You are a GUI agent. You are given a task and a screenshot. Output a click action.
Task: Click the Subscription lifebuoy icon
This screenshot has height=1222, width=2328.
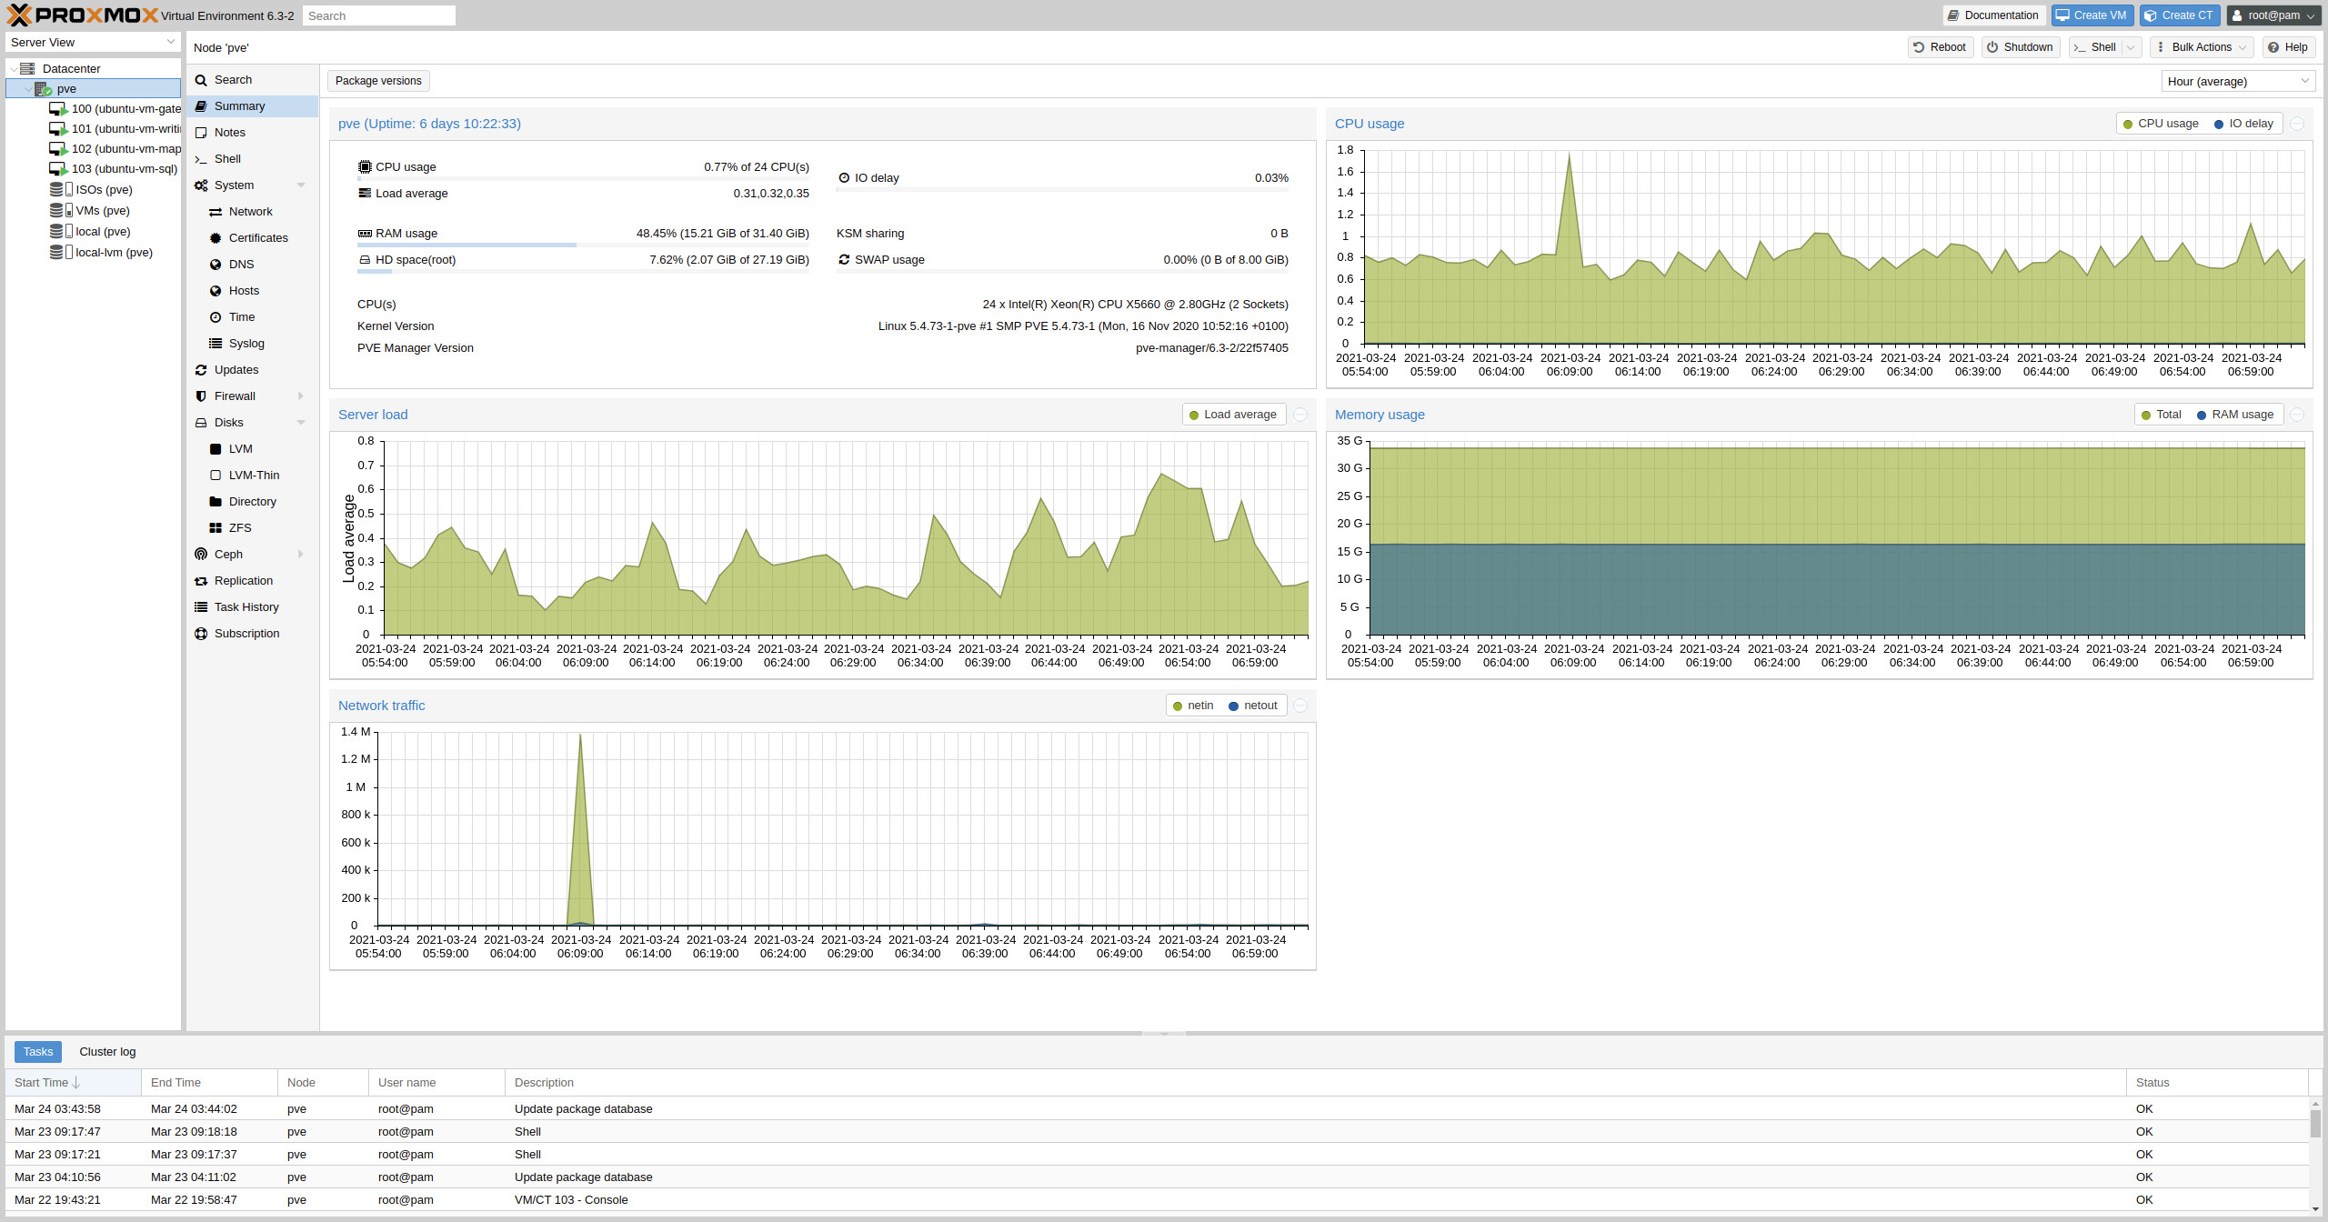point(201,634)
